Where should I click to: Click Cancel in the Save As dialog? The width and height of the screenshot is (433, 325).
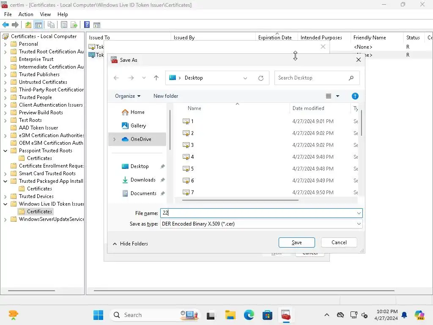point(339,242)
